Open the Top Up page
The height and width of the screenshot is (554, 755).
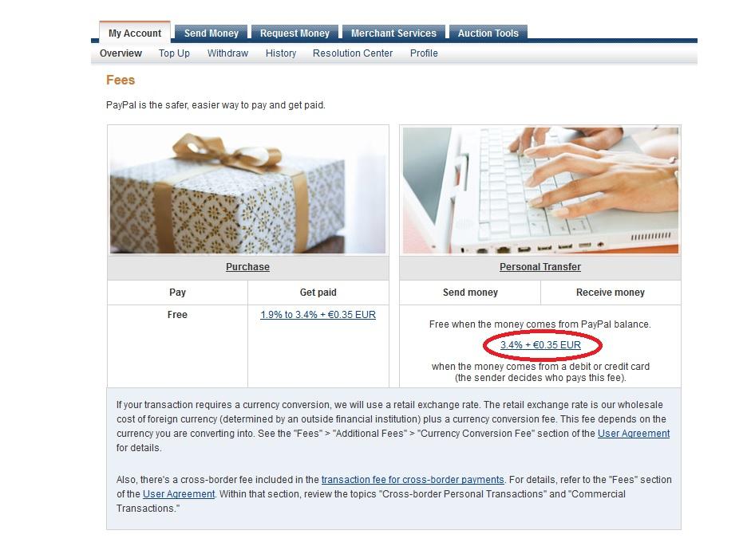coord(174,53)
